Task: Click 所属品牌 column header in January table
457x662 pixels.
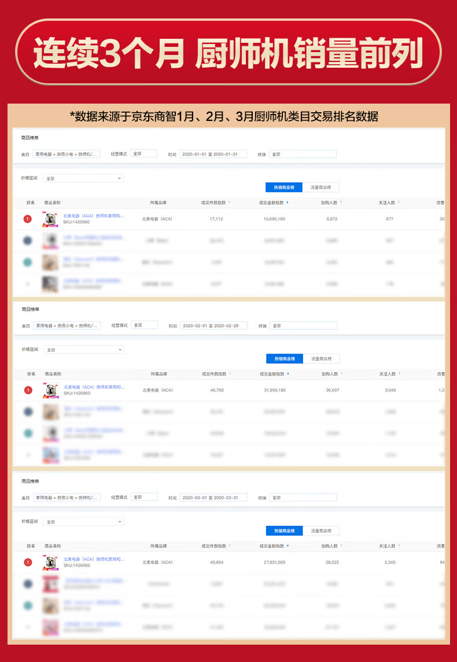Action: point(159,203)
